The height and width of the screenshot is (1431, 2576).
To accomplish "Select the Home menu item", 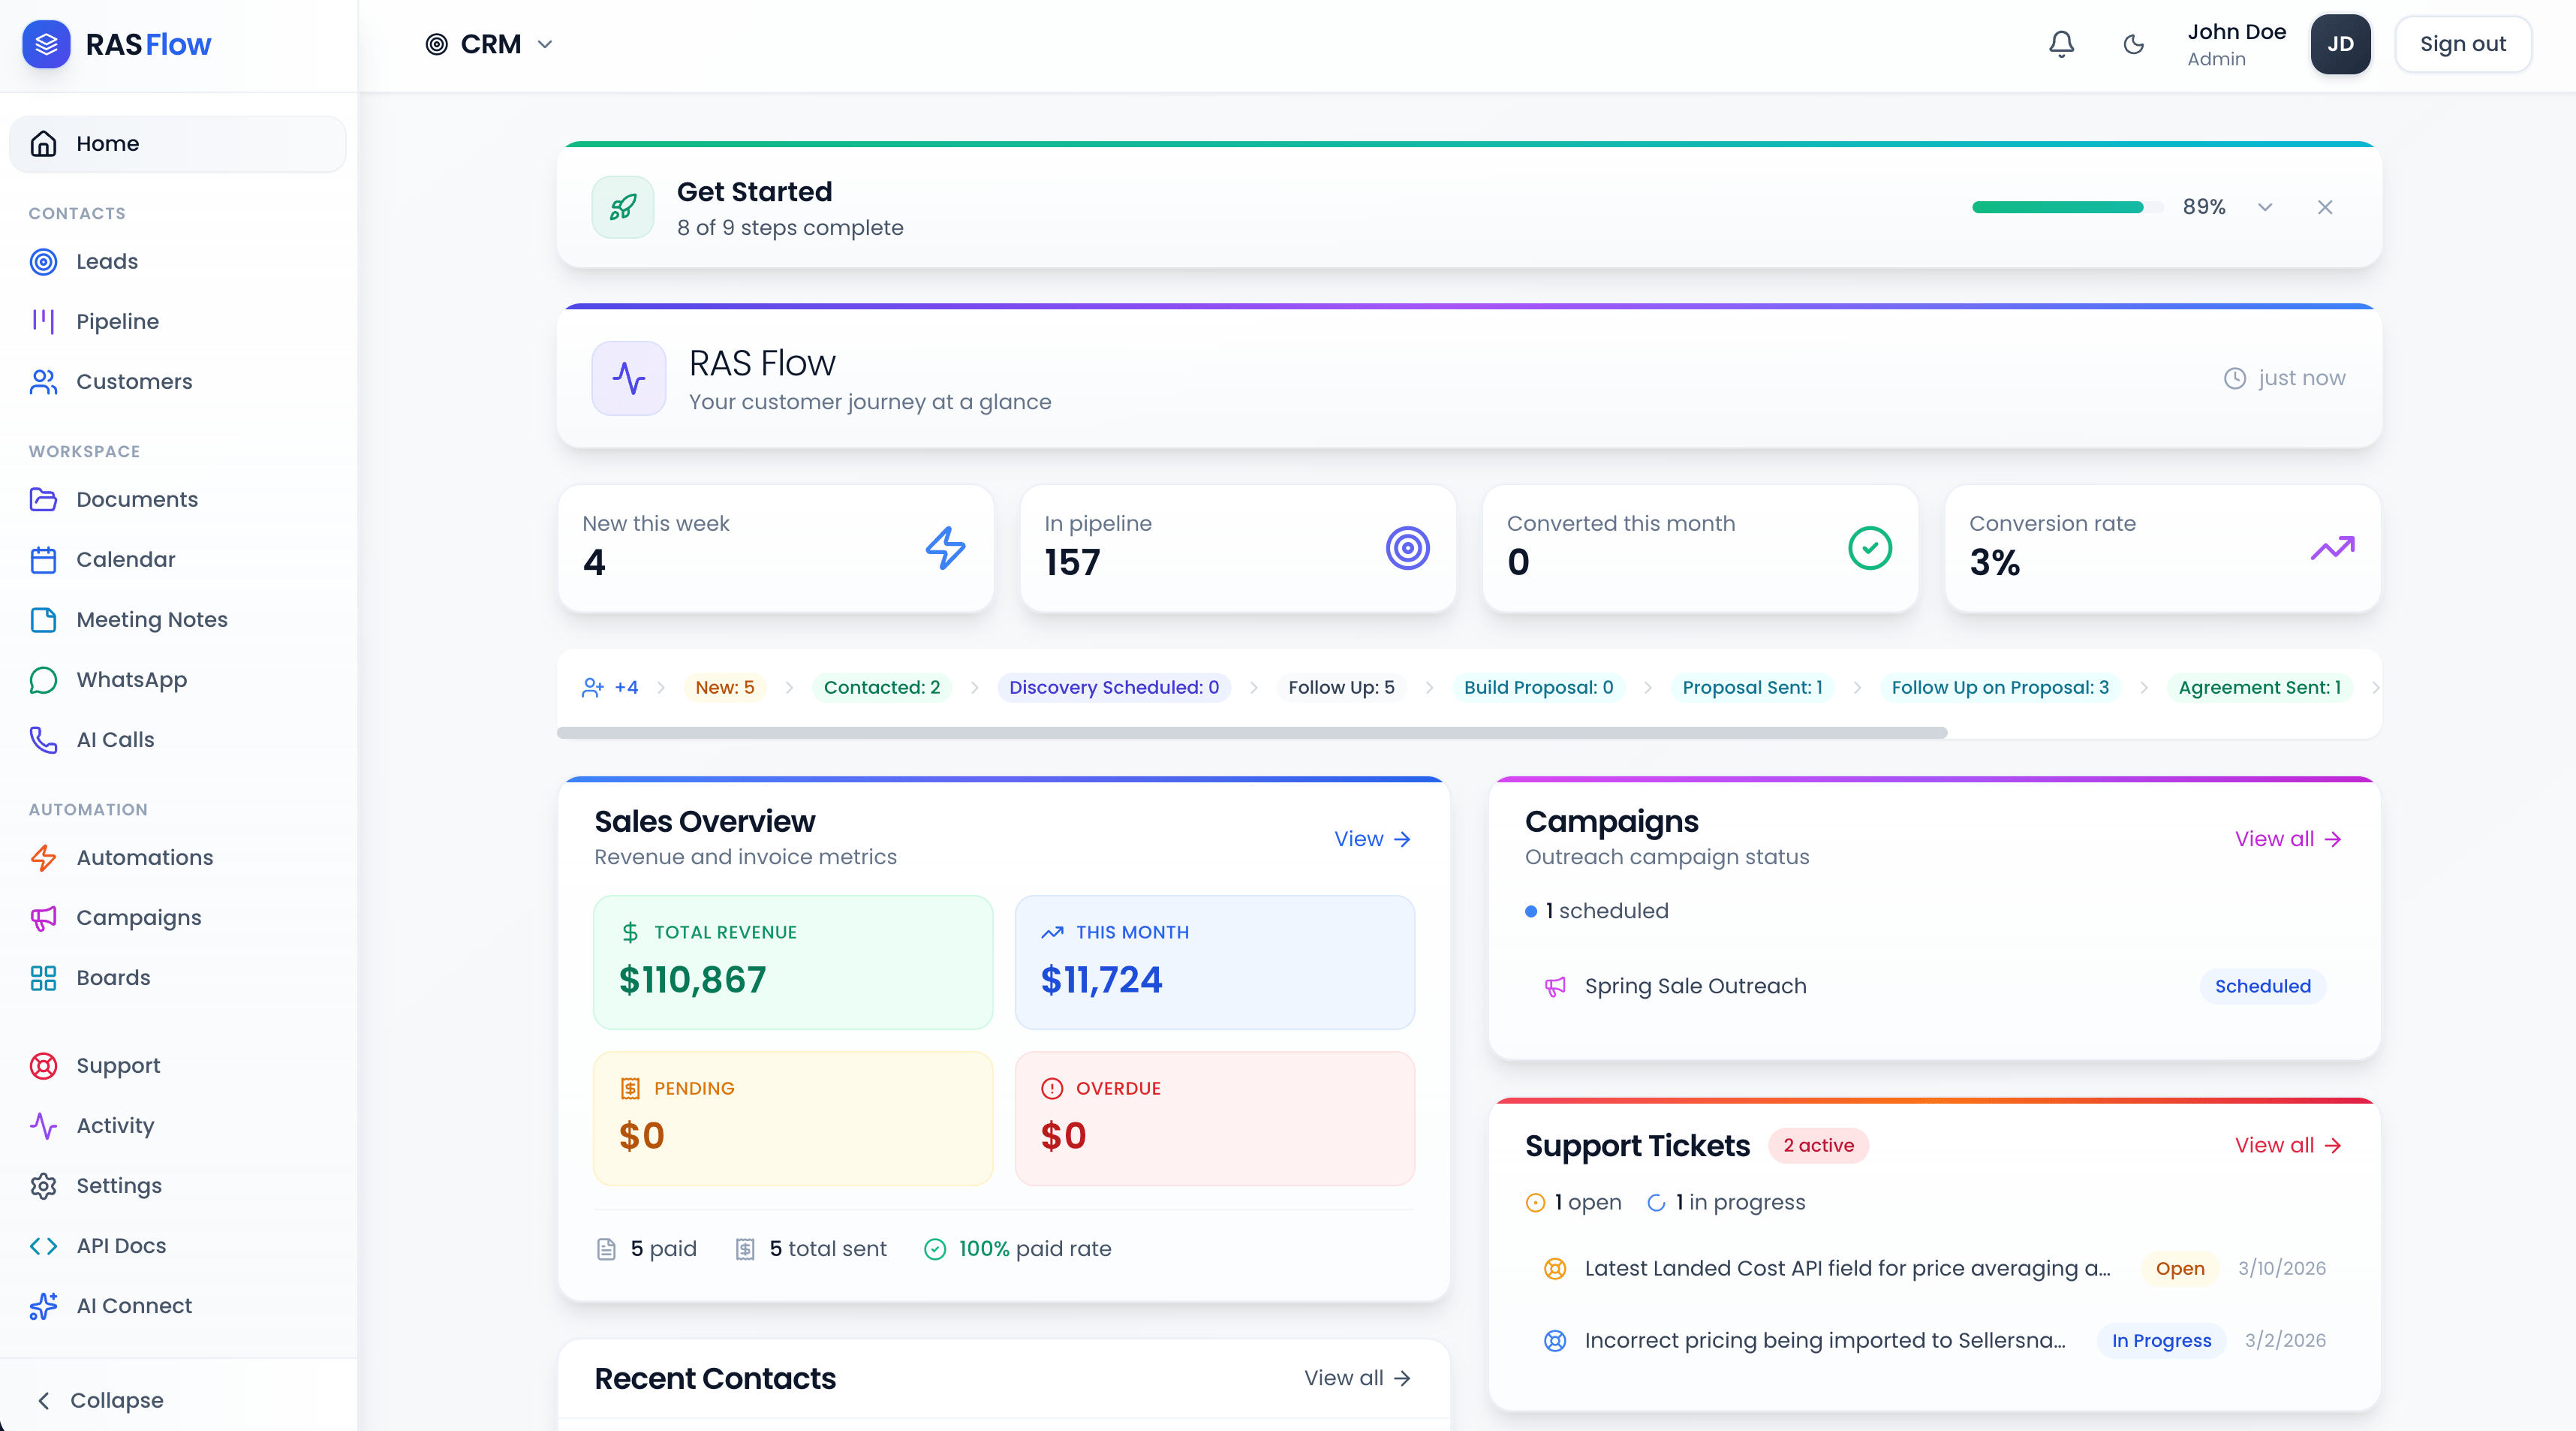I will click(x=108, y=143).
